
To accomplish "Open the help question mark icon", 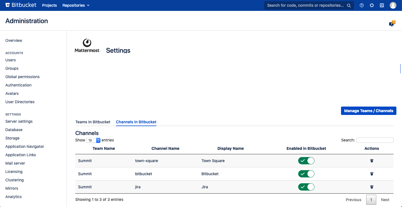I will (x=362, y=5).
